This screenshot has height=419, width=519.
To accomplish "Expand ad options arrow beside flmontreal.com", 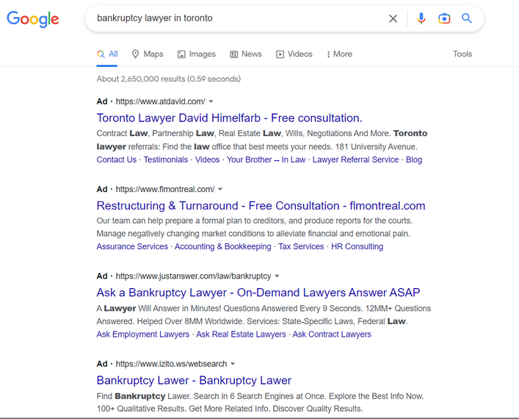I will pos(220,189).
